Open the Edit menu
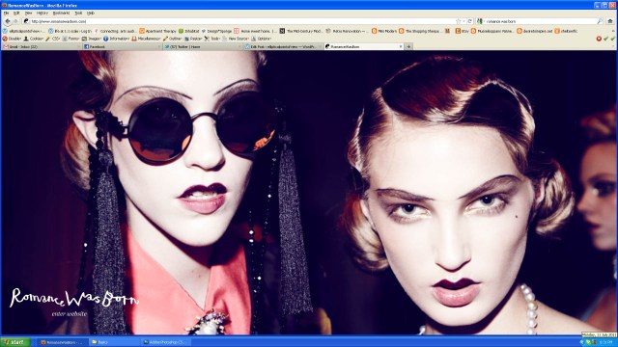Screen dimensions: 618x347 click(x=16, y=13)
